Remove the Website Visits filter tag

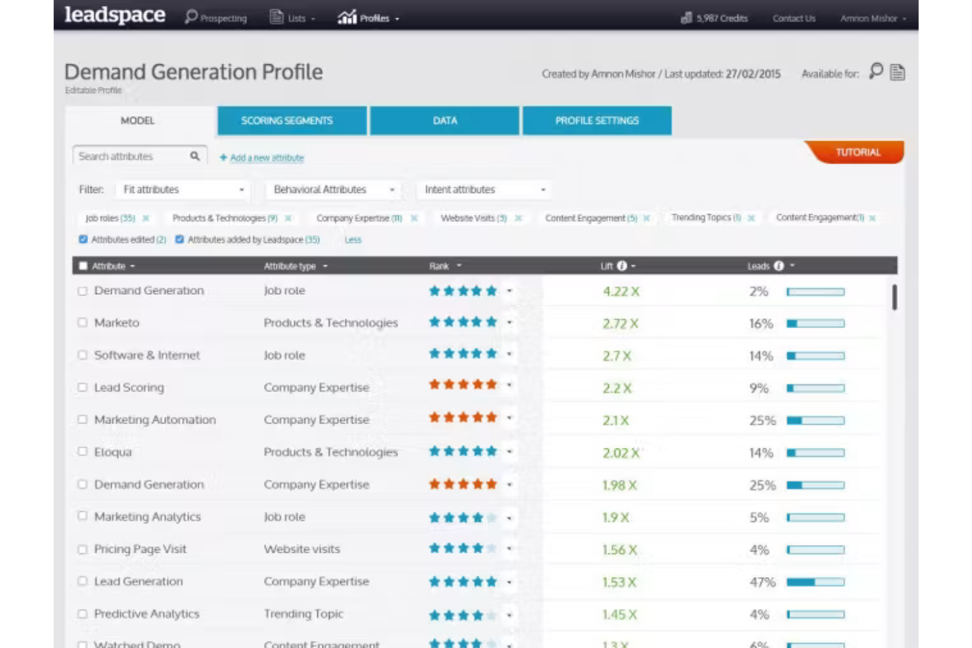coord(518,218)
